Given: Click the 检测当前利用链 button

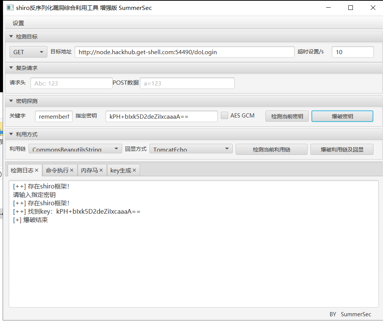Looking at the screenshot, I should pyautogui.click(x=271, y=149).
